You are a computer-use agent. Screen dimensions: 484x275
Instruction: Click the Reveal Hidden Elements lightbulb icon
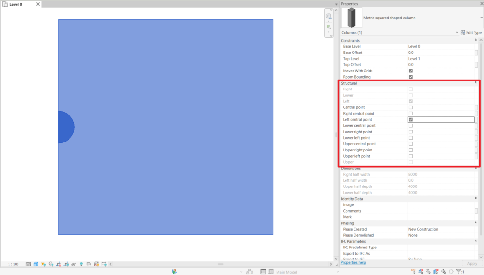(x=81, y=264)
